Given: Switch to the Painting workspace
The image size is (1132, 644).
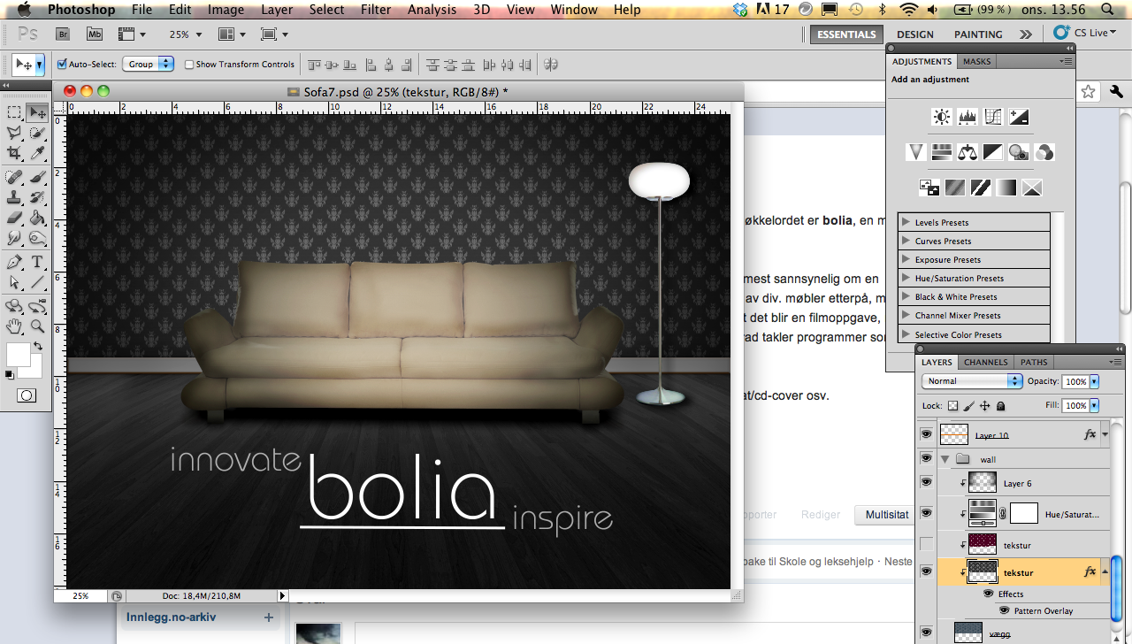Looking at the screenshot, I should click(x=978, y=34).
